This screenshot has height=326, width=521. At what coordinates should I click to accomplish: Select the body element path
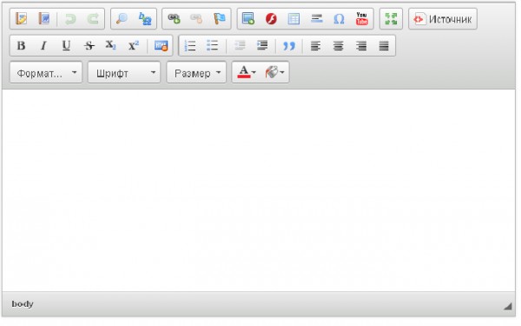click(23, 303)
